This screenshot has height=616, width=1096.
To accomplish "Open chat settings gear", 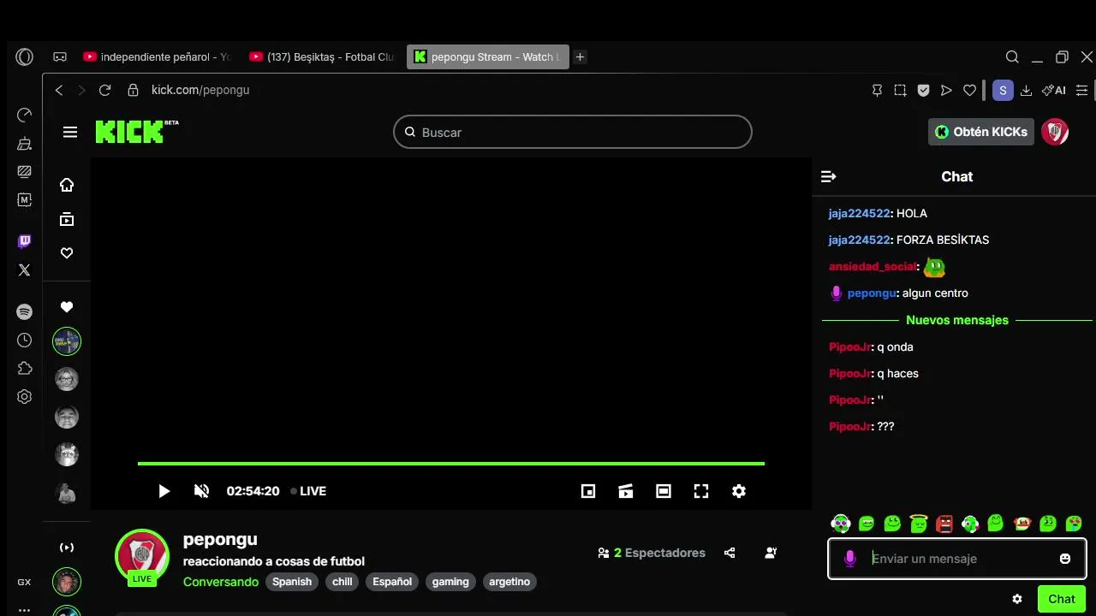I will [1017, 599].
